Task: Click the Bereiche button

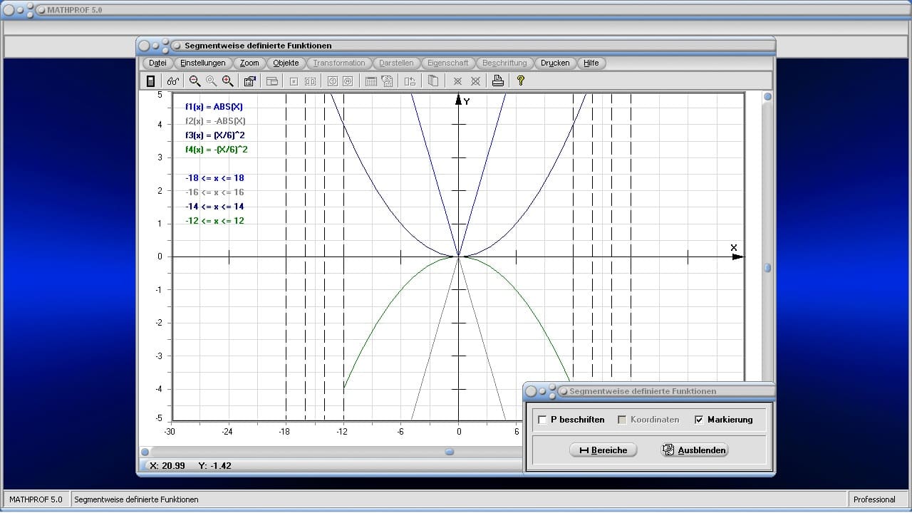Action: 603,450
